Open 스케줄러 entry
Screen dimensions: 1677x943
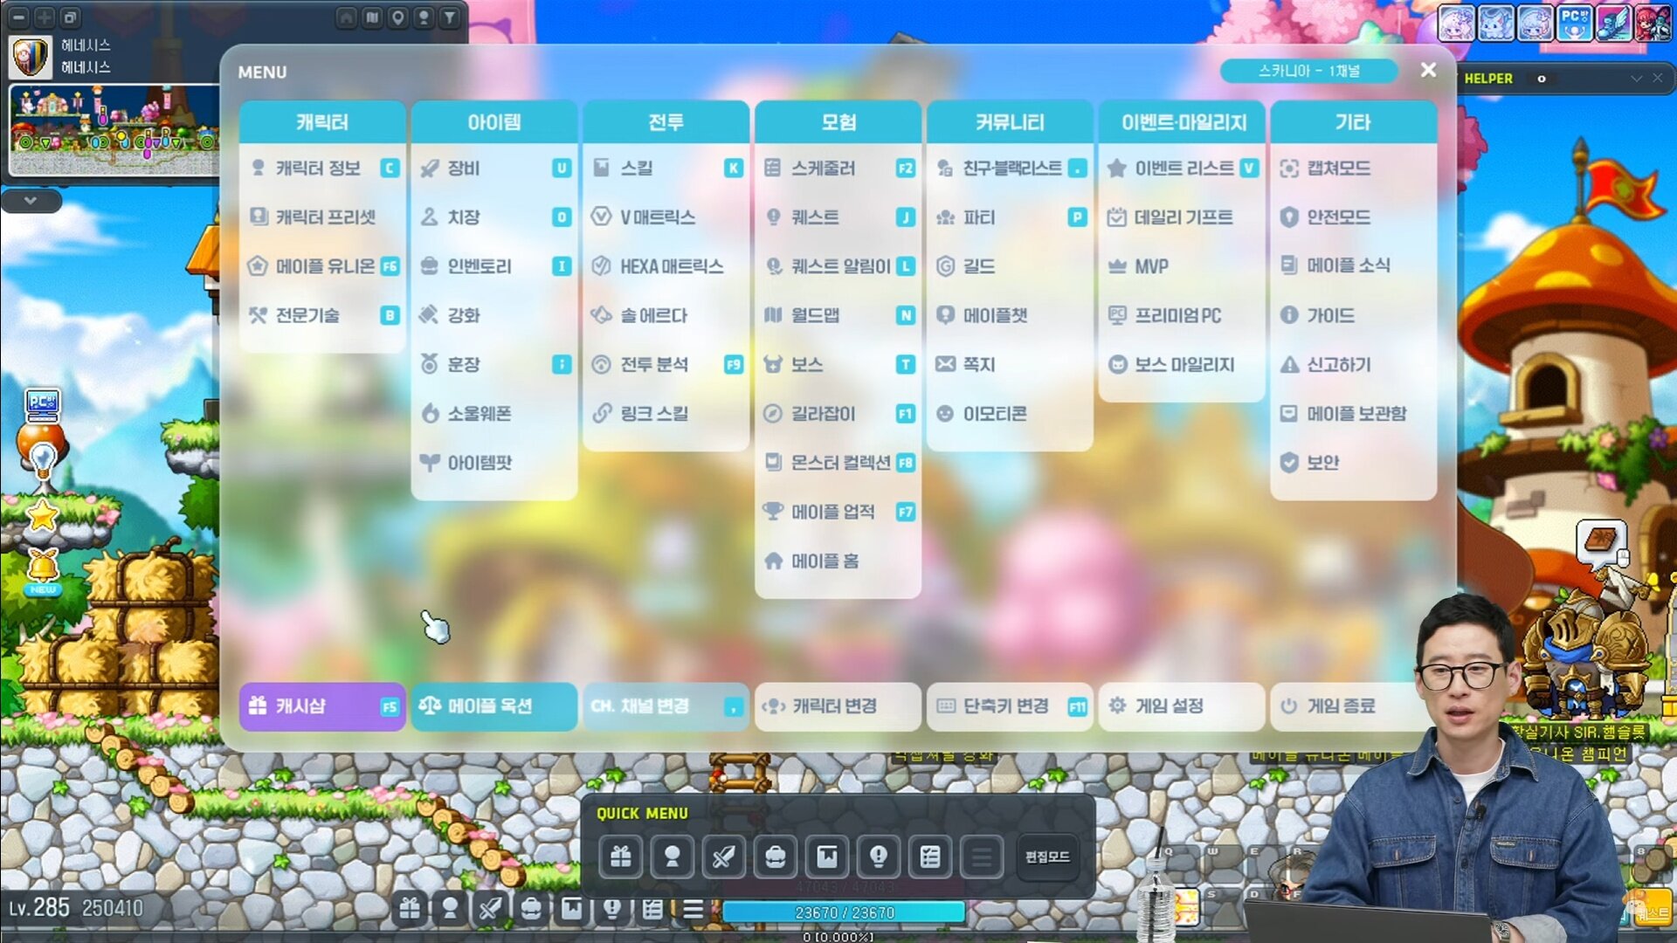pos(838,168)
